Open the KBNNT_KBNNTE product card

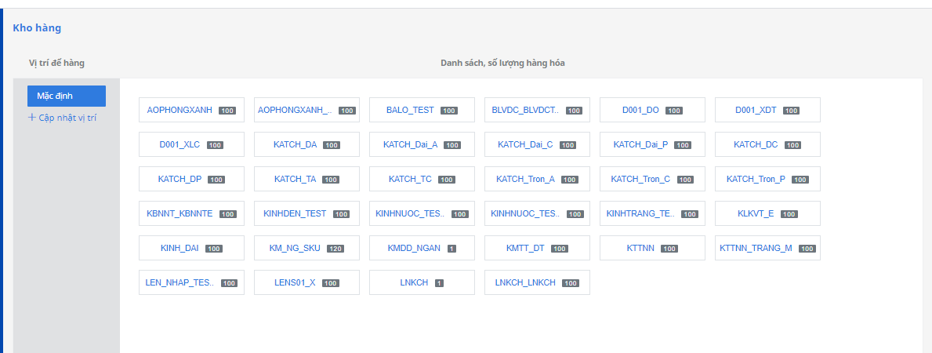click(x=180, y=213)
